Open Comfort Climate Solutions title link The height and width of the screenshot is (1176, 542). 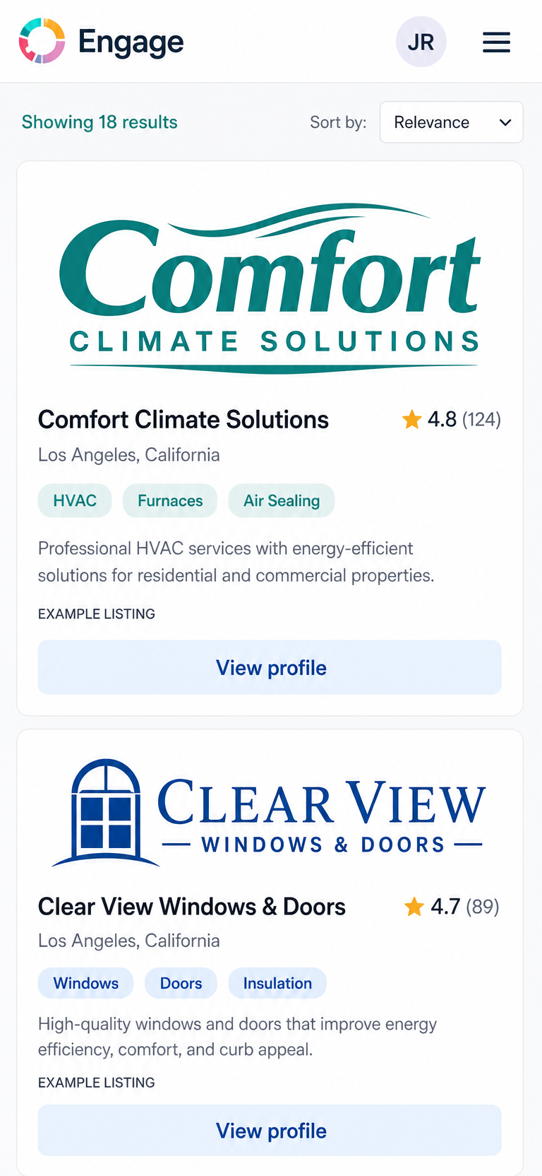183,420
